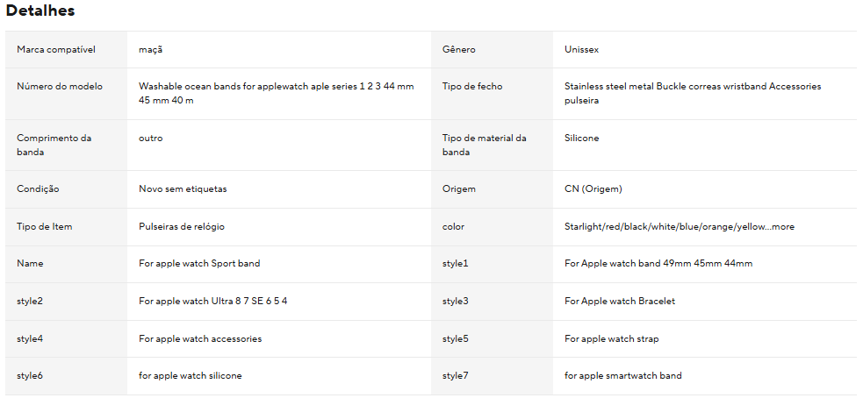This screenshot has width=863, height=398.
Task: Select the "For Apple watch Bracelet" value
Action: (620, 302)
